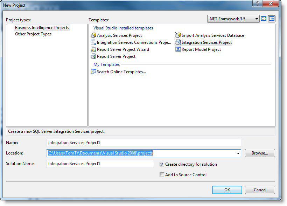
Task: Select the Analysis Services Project label
Action: [x=119, y=35]
